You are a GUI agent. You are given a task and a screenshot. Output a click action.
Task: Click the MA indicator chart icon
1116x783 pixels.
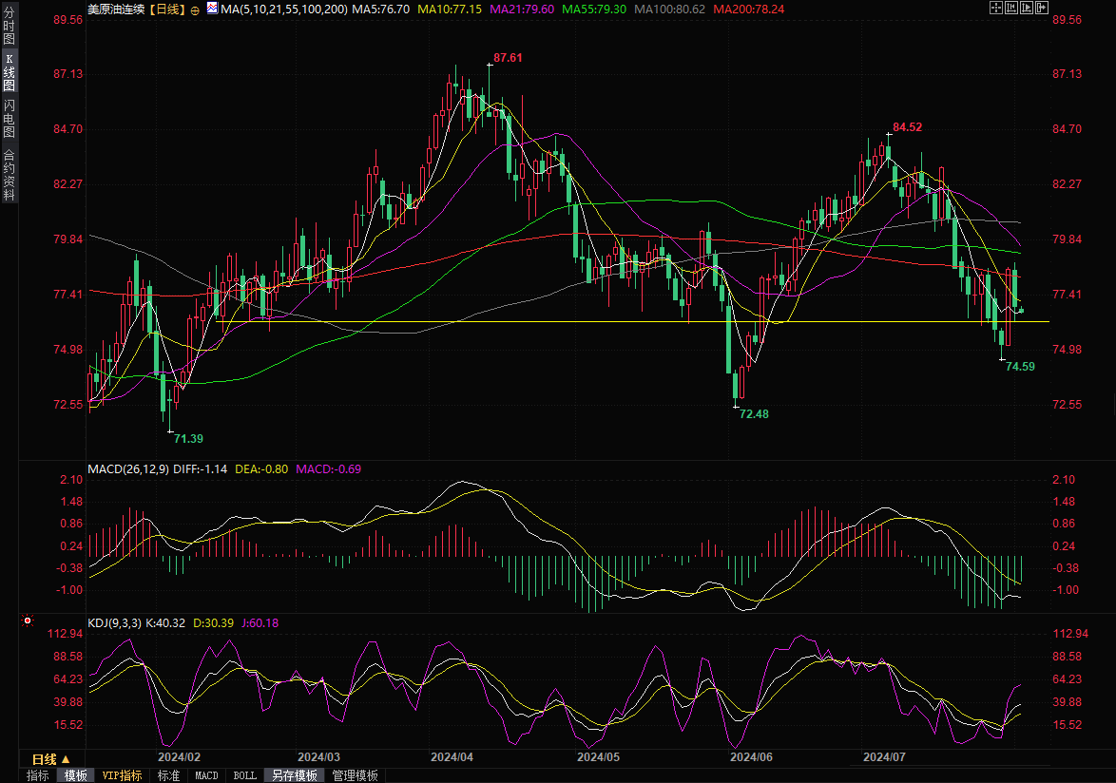[x=210, y=9]
